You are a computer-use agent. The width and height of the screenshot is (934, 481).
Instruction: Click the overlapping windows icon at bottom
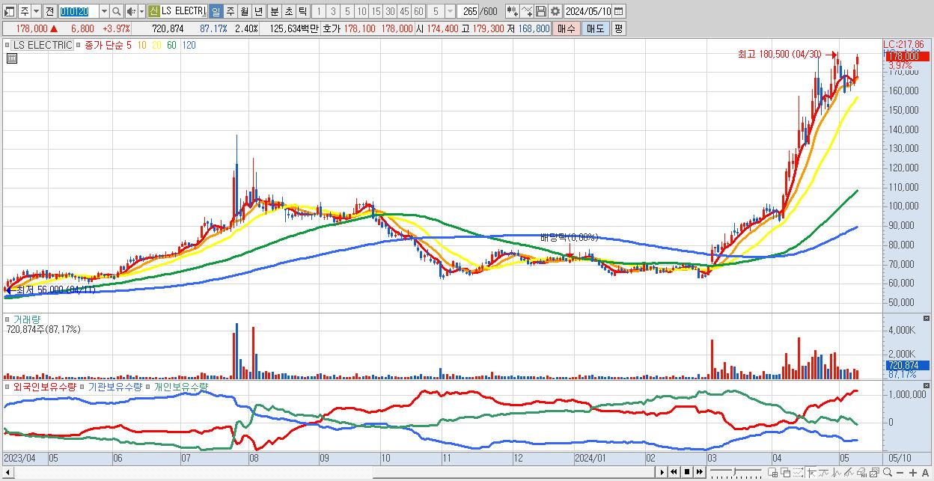785,472
